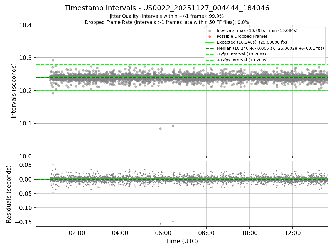Click the dark green dashed Median legend sample
This screenshot has height=251, width=334.
210,48
